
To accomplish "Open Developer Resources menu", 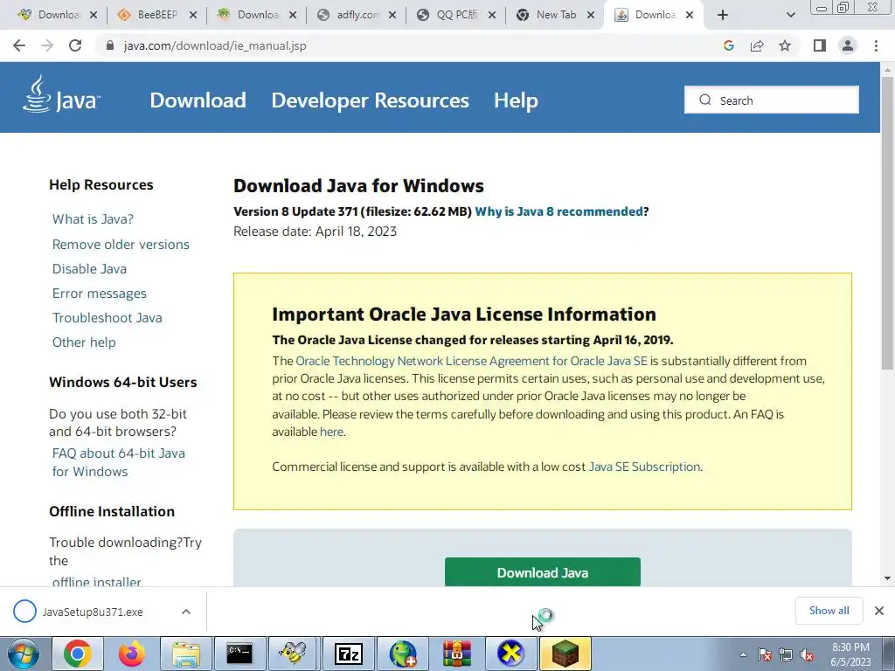I will (370, 100).
